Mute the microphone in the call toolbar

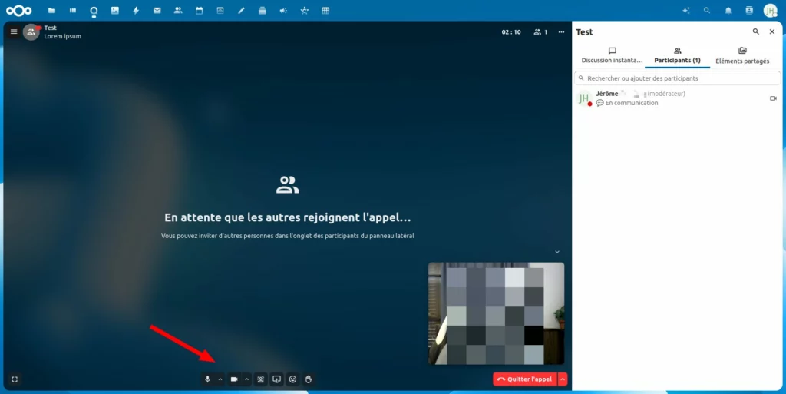click(207, 379)
